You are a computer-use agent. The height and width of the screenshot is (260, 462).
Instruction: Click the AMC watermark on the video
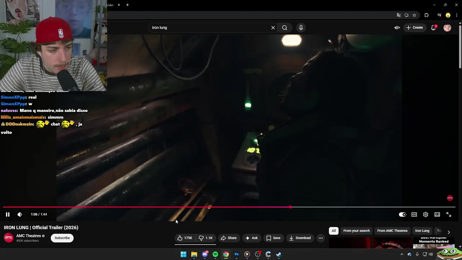click(x=450, y=198)
